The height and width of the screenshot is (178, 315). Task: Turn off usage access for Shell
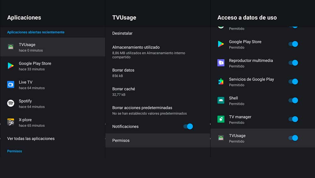tap(293, 100)
